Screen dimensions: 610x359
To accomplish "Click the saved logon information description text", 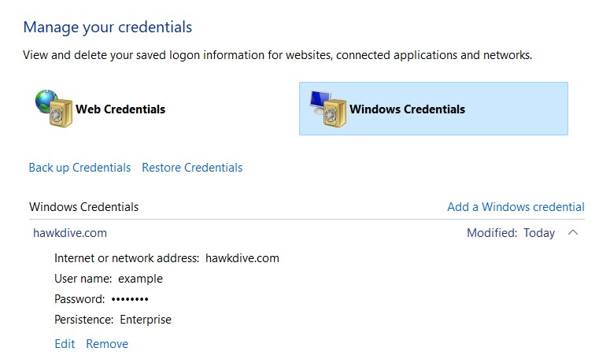I will click(x=277, y=55).
